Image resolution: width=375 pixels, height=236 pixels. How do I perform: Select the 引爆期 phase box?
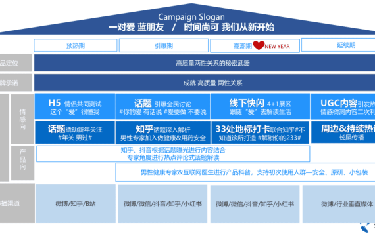pos(164,45)
